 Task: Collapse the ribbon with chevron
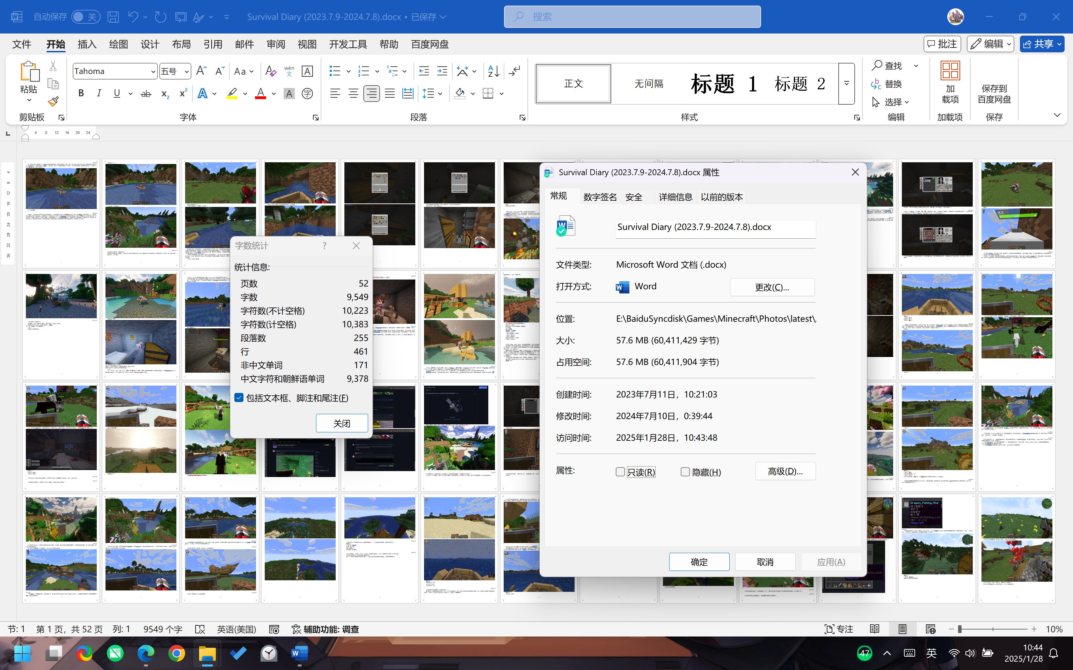tap(1057, 115)
